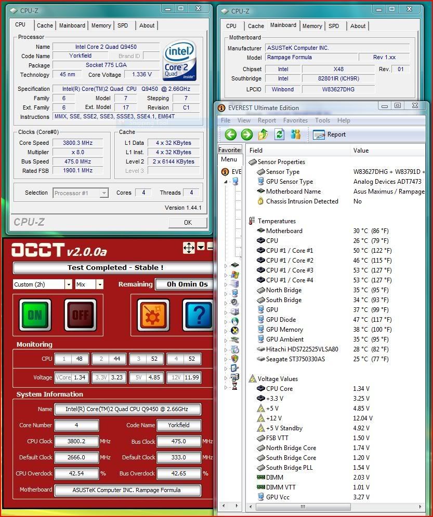
Task: Open OCCT help question mark icon
Action: [198, 315]
